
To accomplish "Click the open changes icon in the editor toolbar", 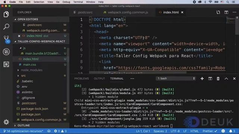I will tap(218, 12).
